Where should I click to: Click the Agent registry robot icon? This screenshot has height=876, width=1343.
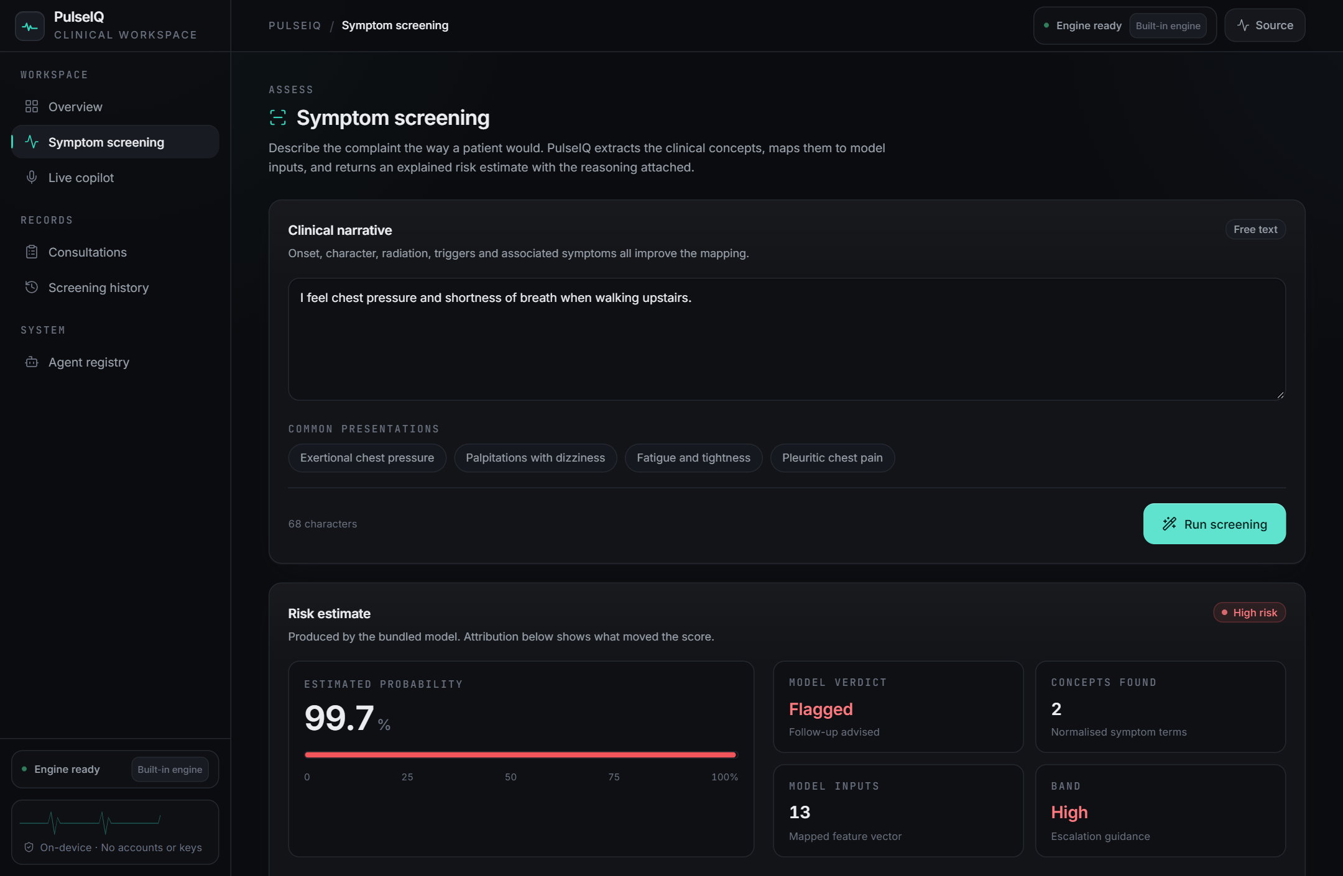[x=32, y=362]
